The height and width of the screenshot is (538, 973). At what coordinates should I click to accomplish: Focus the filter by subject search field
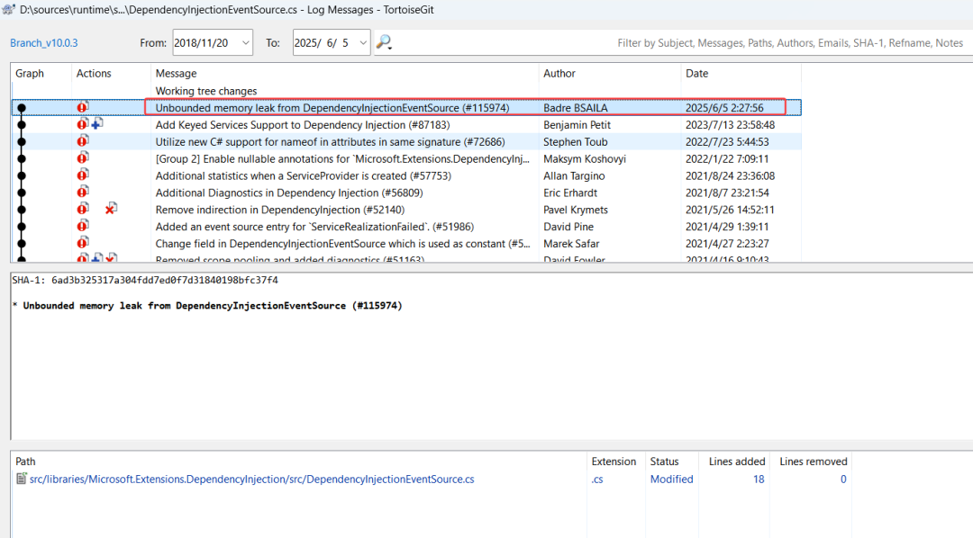click(x=788, y=43)
